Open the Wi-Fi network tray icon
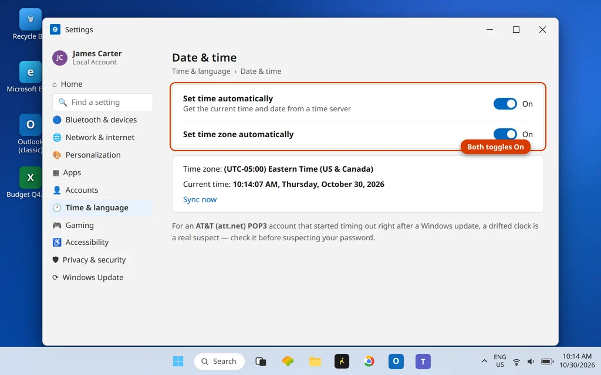601x375 pixels. point(516,362)
